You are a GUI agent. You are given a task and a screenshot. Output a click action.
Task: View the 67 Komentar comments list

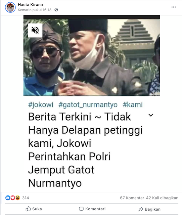coord(132,198)
